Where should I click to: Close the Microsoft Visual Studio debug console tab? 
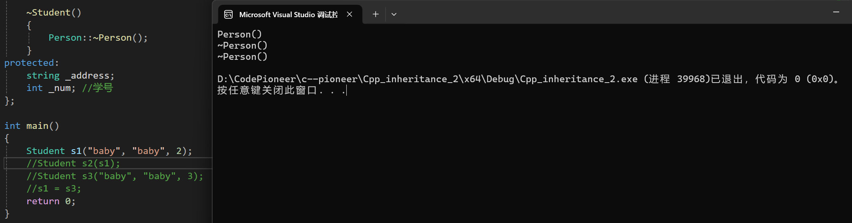tap(350, 14)
